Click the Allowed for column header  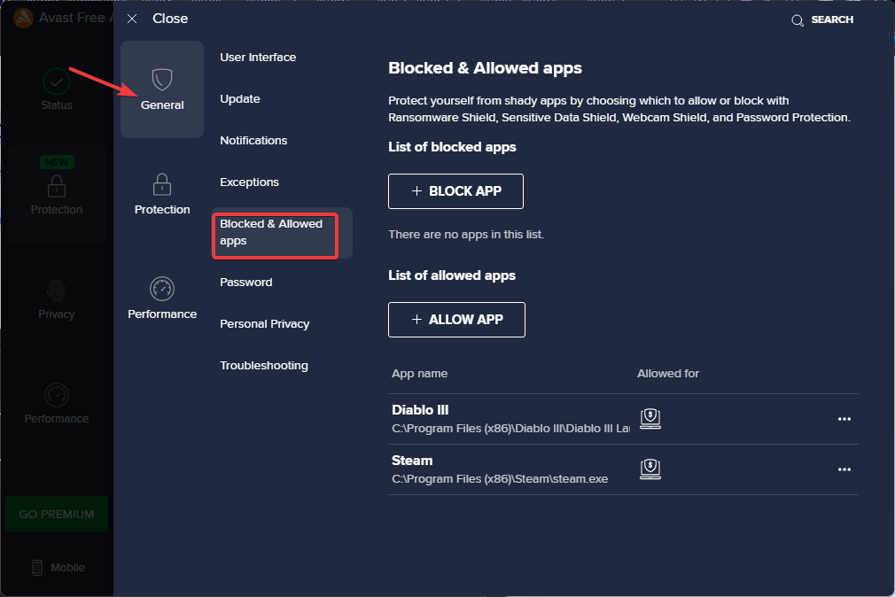(x=668, y=373)
